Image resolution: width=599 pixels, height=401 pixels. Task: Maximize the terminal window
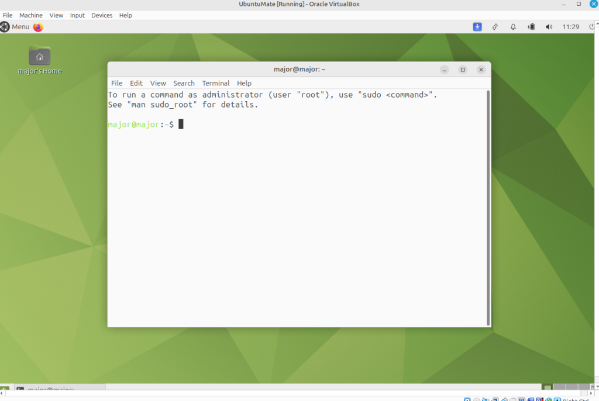click(463, 70)
